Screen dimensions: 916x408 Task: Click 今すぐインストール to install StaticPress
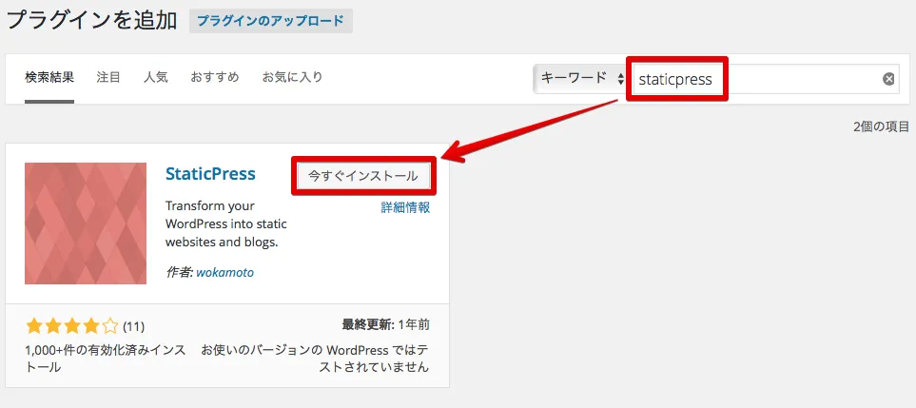[x=362, y=176]
